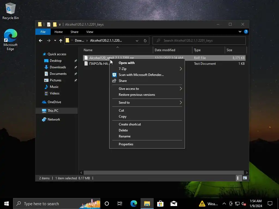Click the muted volume tray icon

point(244,204)
